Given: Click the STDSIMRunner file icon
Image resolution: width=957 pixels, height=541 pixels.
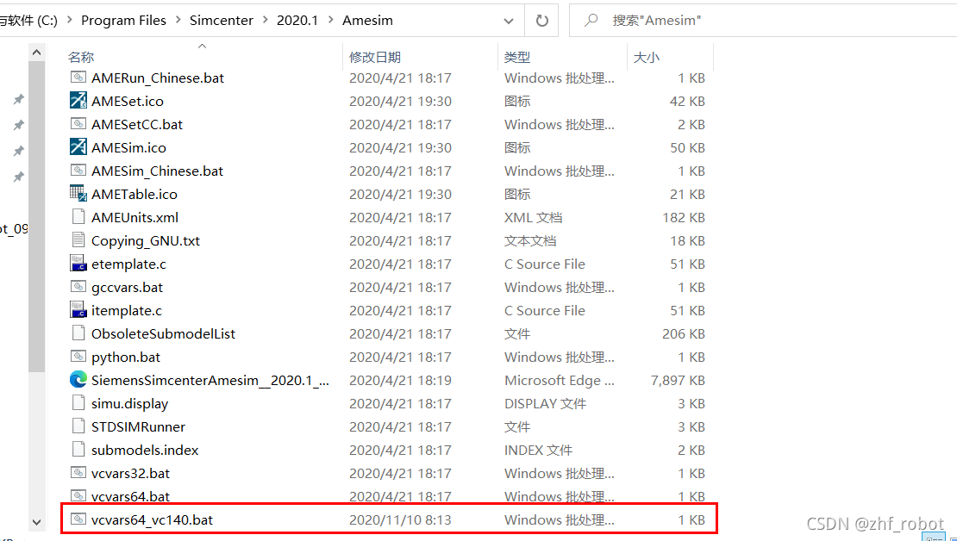Looking at the screenshot, I should coord(78,426).
